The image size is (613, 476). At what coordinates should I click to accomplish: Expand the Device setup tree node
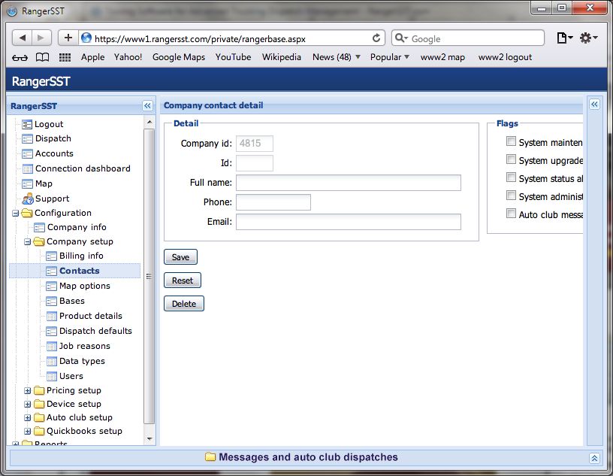click(x=28, y=404)
